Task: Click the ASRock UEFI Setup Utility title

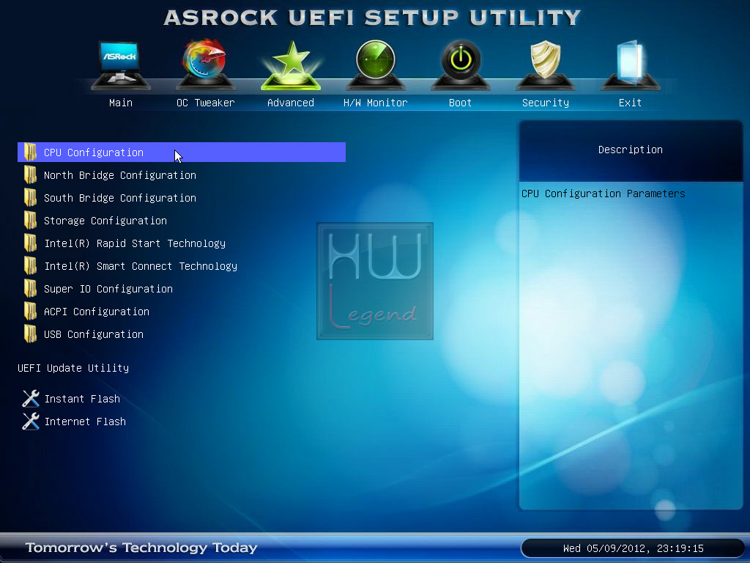Action: [372, 18]
